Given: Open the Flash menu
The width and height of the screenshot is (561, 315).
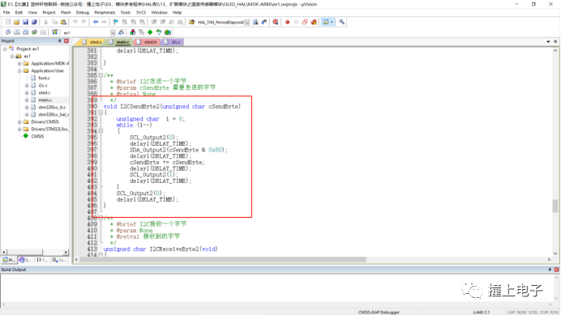Looking at the screenshot, I should click(x=66, y=12).
